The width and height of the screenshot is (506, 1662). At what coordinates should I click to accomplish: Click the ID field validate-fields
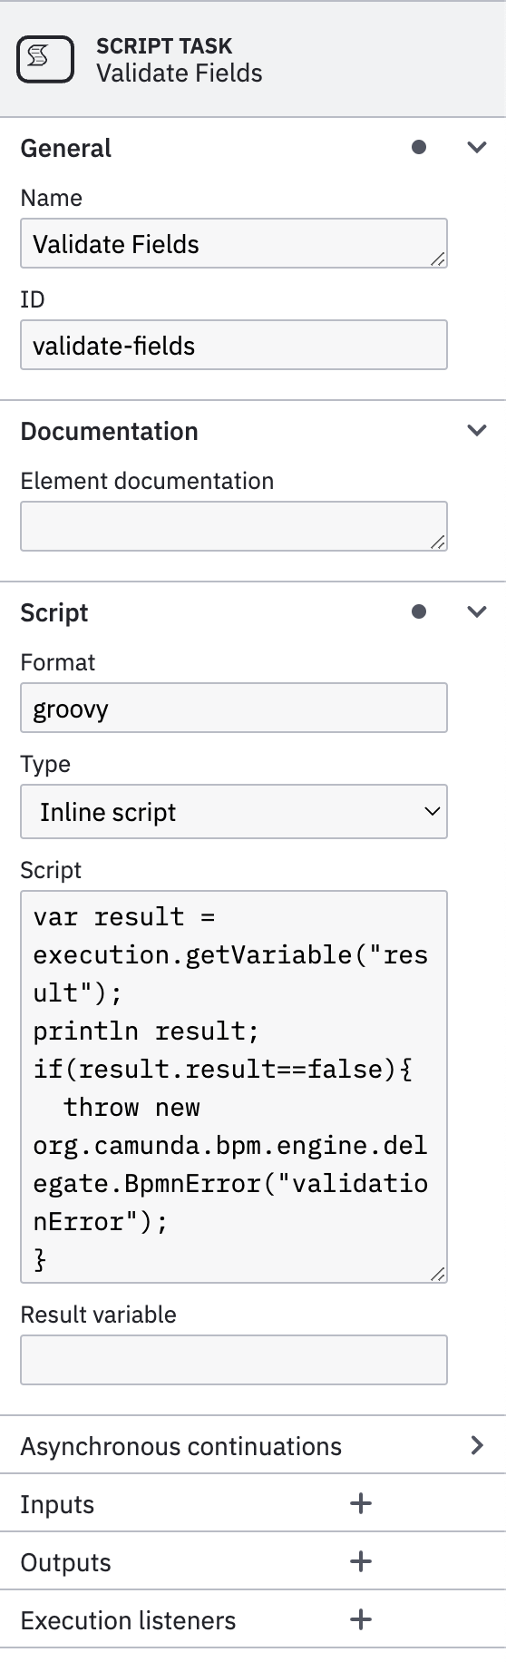(x=234, y=345)
